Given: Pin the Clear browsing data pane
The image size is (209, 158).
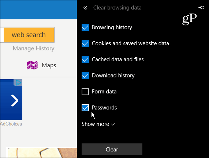Looking at the screenshot, I should [201, 7].
